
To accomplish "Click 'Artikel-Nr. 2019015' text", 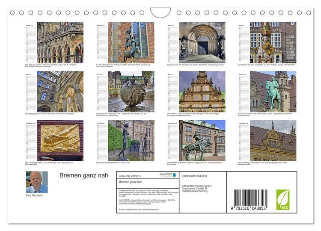I will 130,176.
